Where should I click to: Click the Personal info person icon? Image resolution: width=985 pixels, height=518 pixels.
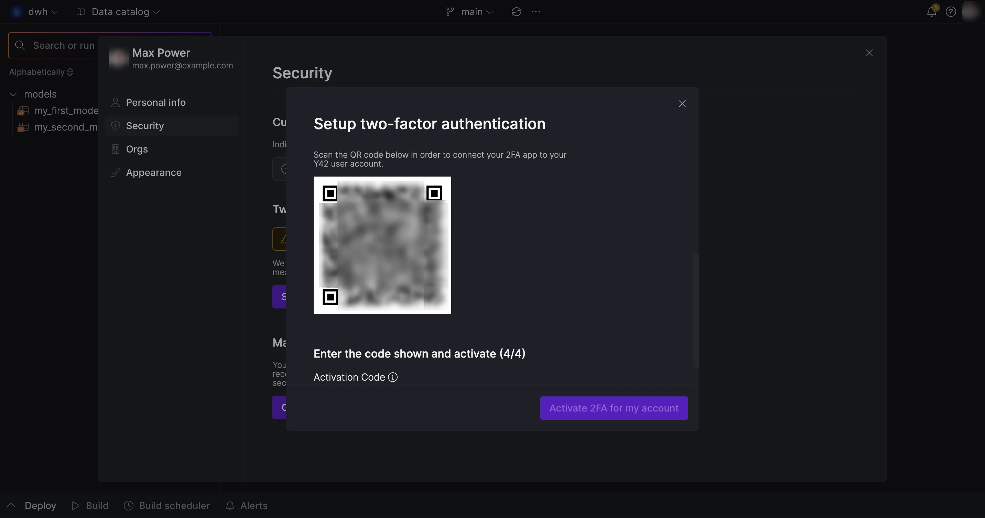115,102
